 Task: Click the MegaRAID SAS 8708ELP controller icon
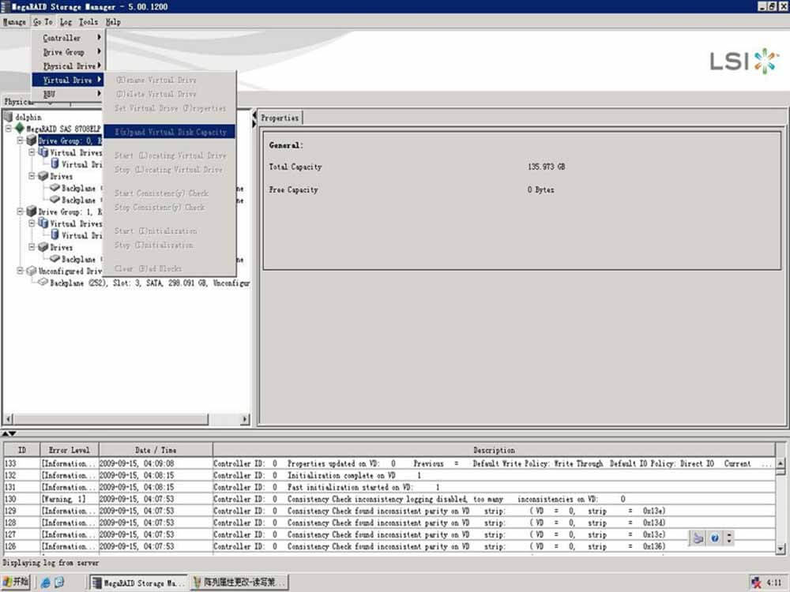click(x=19, y=129)
